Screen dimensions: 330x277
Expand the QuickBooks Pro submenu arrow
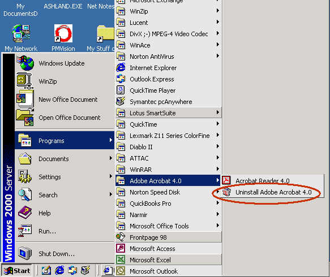click(x=218, y=203)
